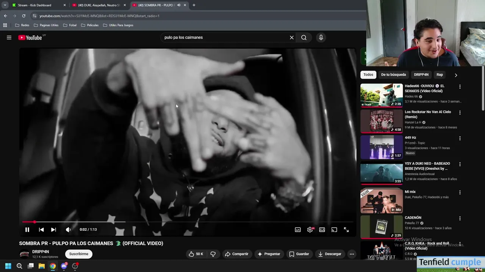Show more filter chips arrow
The image size is (485, 272).
tap(456, 75)
